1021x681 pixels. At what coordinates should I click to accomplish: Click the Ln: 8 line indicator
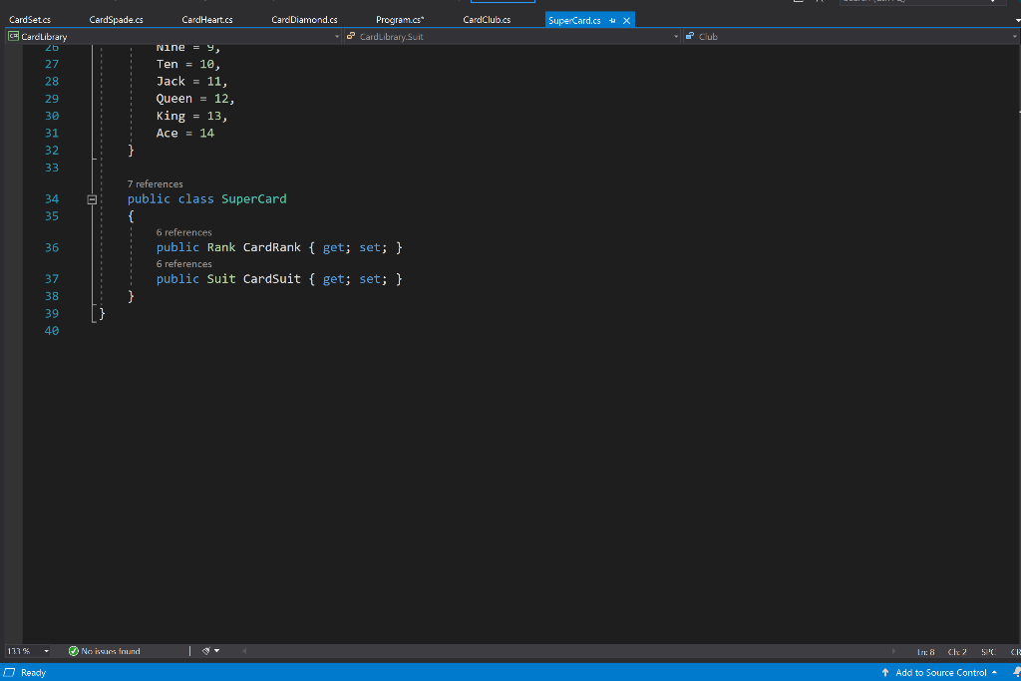925,652
